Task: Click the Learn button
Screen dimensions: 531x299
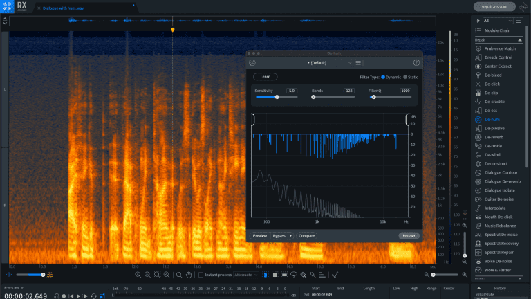Action: (265, 77)
